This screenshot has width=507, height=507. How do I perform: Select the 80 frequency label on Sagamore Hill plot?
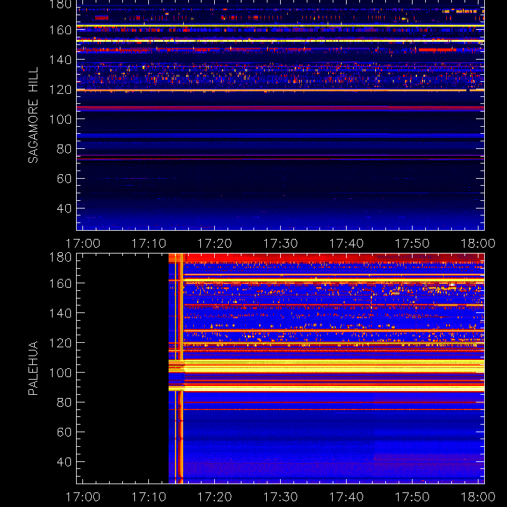(x=64, y=149)
